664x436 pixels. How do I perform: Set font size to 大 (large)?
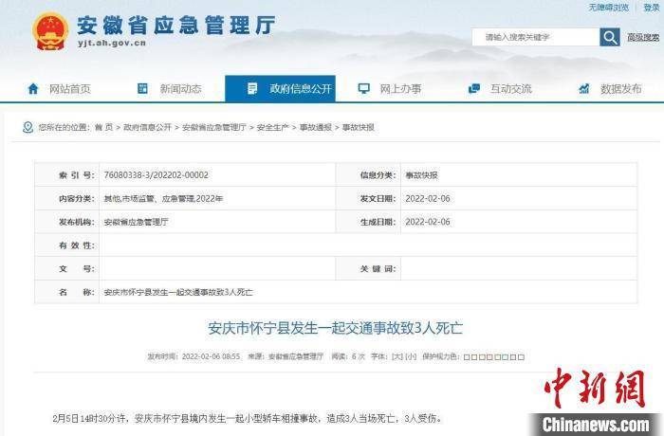click(397, 356)
